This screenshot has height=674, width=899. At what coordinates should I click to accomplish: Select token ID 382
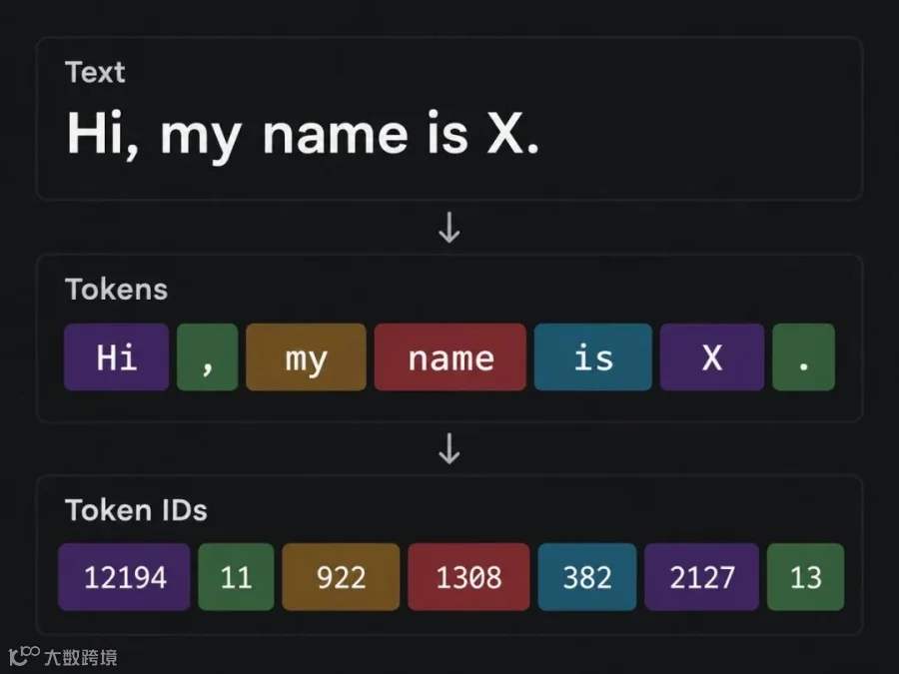[x=587, y=577]
